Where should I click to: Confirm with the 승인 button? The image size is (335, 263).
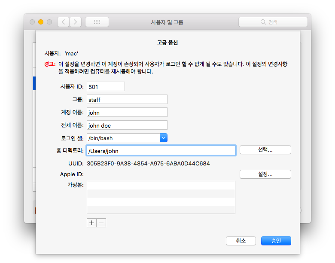coord(276,241)
